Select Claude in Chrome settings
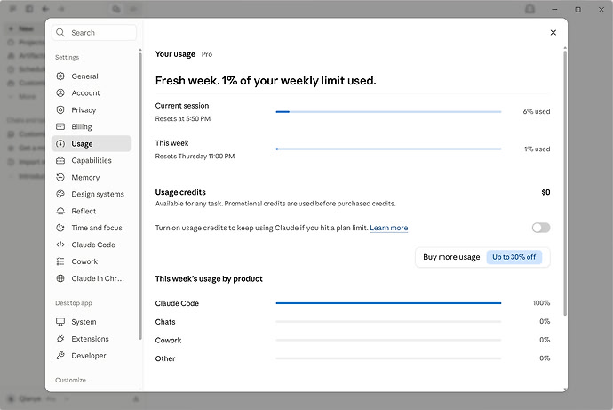613x410 pixels. (92, 278)
